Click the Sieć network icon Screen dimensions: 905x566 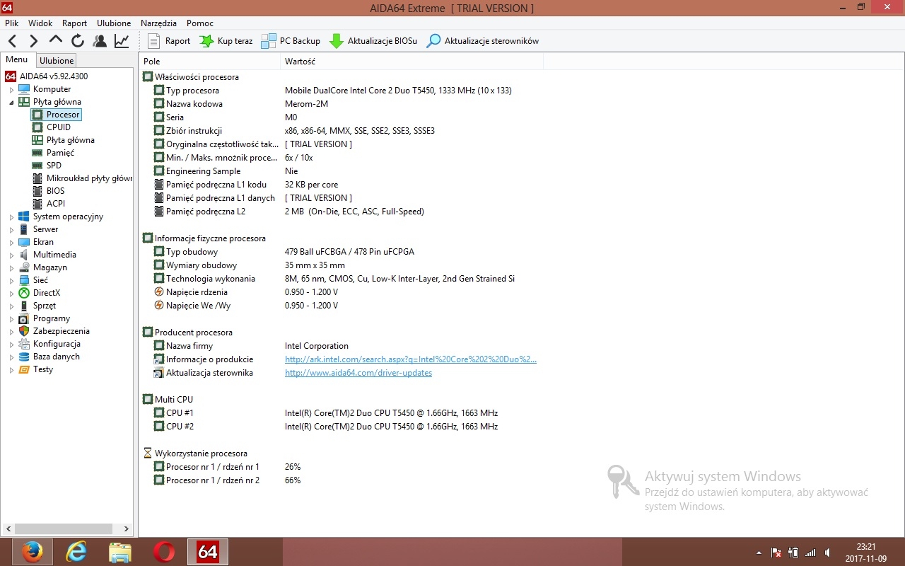(24, 280)
